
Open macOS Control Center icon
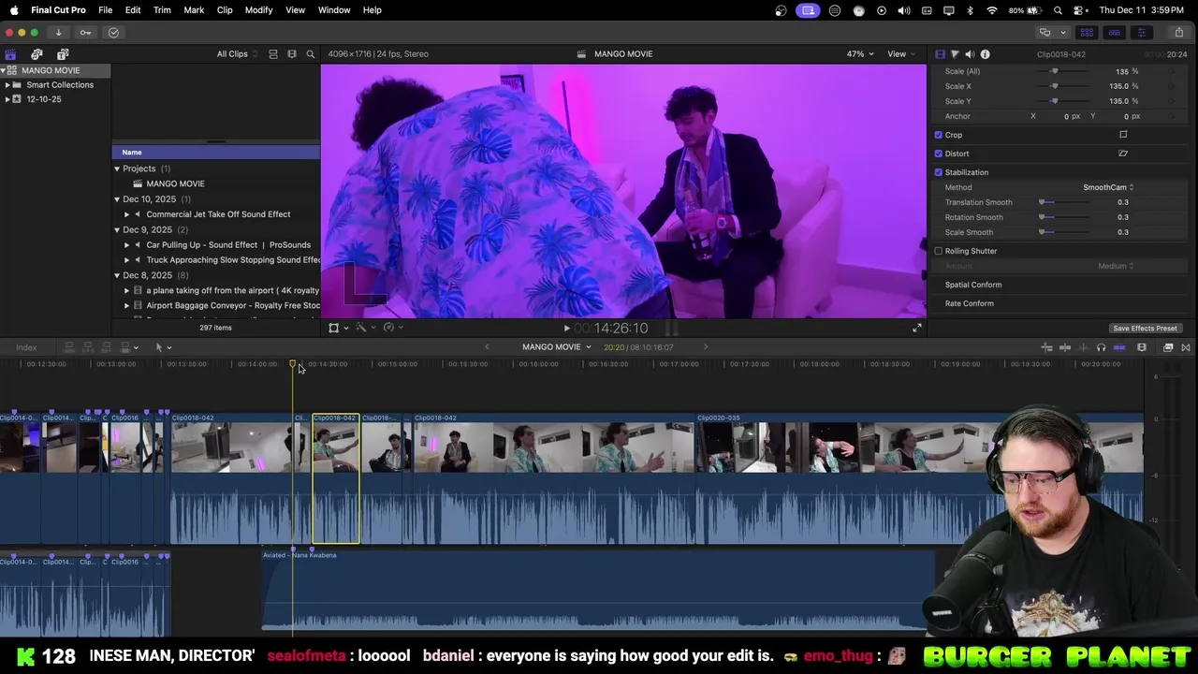(x=1078, y=10)
